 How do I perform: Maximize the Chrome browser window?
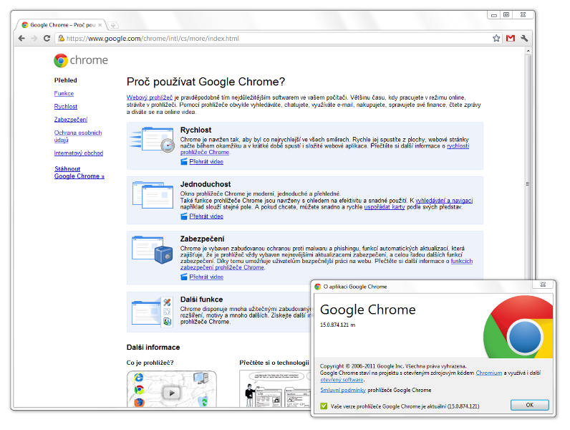point(506,15)
